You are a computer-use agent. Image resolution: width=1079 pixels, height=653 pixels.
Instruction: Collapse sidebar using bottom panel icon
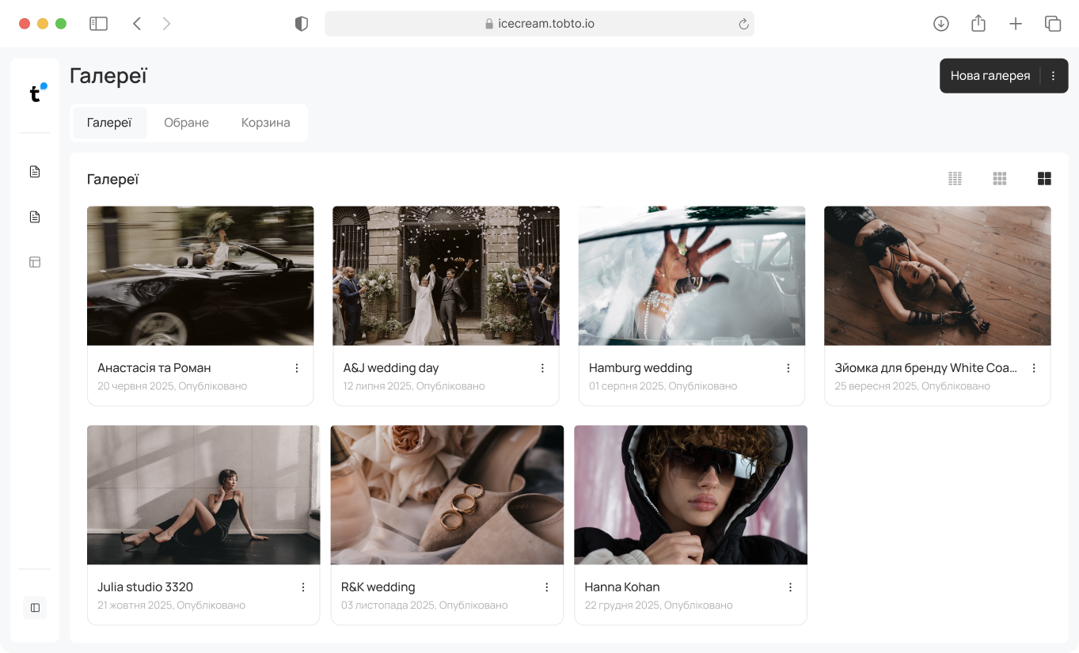click(x=35, y=608)
